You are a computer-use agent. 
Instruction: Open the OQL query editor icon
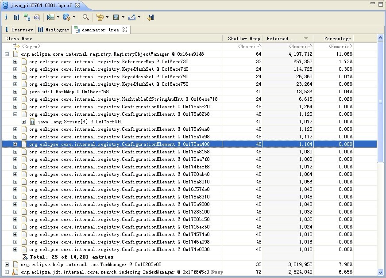point(37,17)
